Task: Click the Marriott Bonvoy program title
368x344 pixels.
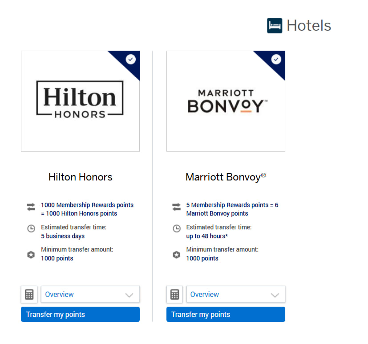Action: (x=226, y=177)
